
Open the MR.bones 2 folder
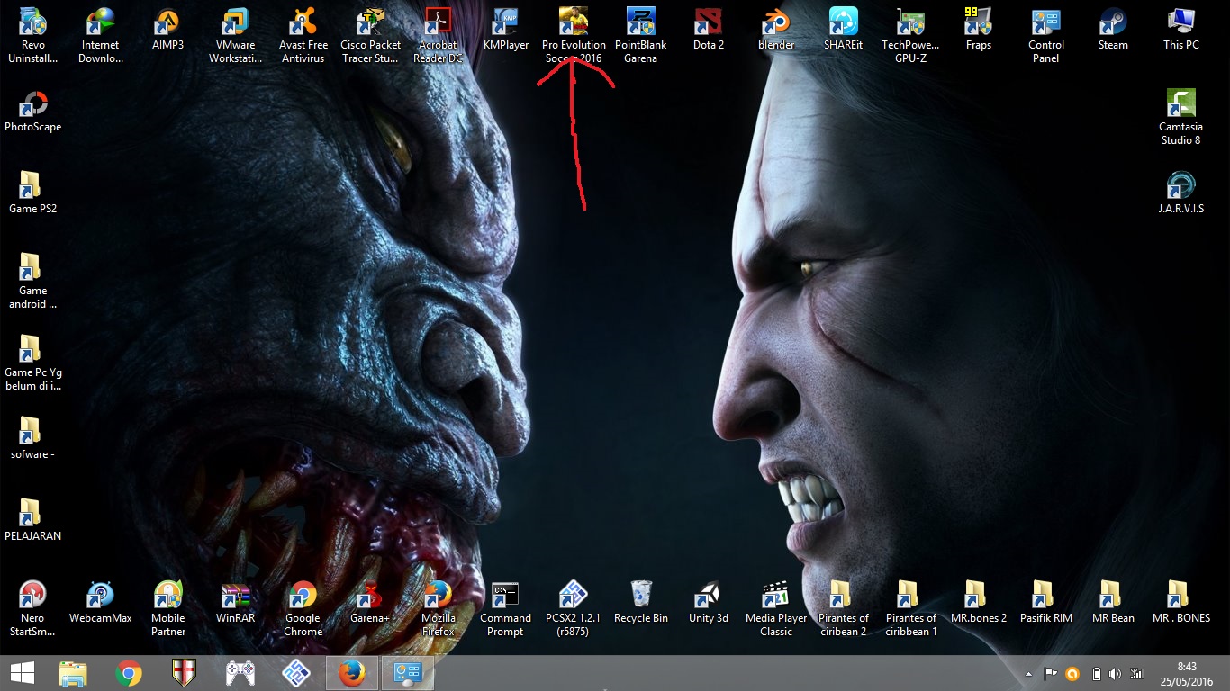(978, 603)
